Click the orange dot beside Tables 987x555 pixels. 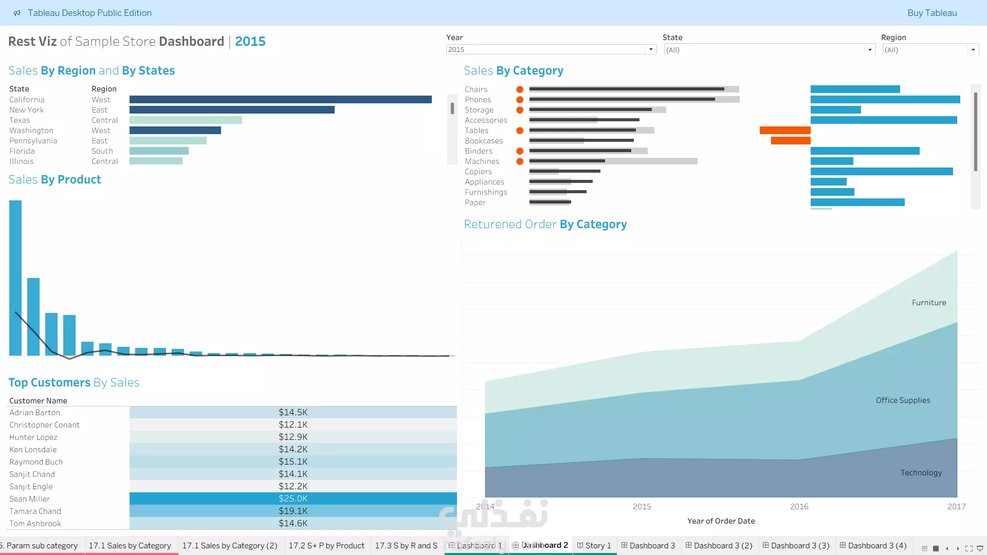click(x=520, y=131)
